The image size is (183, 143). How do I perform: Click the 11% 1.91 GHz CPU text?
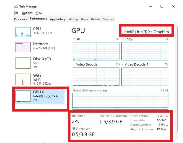[43, 33]
